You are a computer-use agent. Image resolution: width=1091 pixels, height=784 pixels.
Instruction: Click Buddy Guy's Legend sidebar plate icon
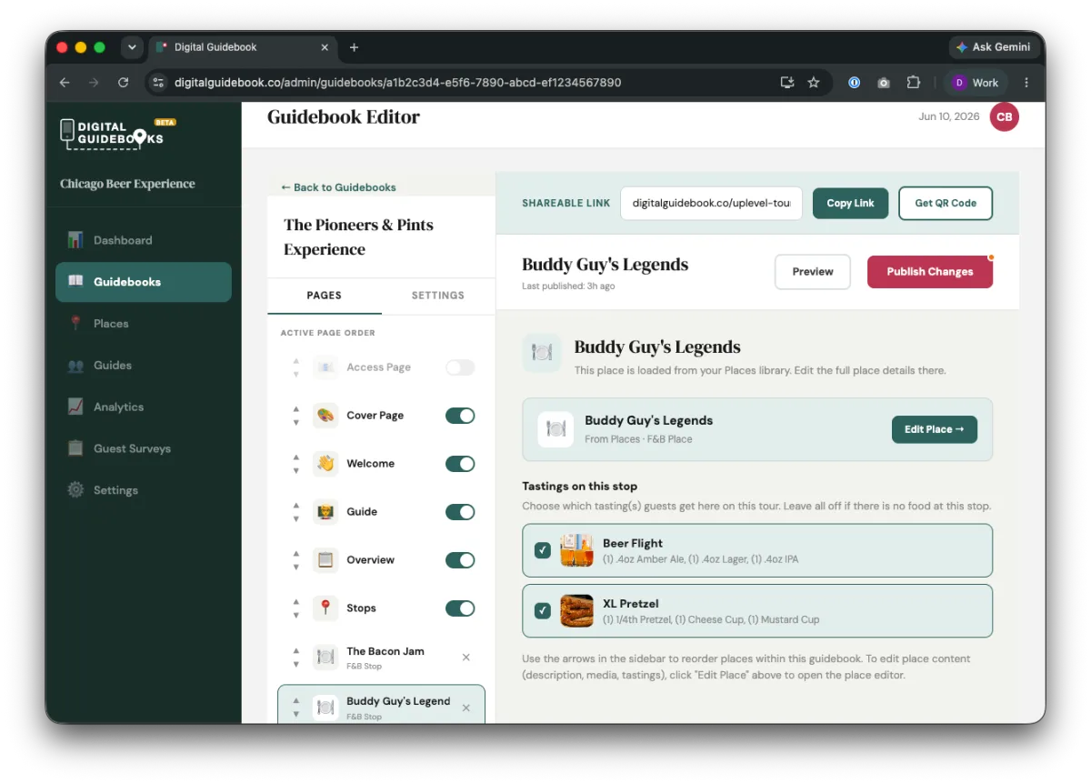click(325, 708)
